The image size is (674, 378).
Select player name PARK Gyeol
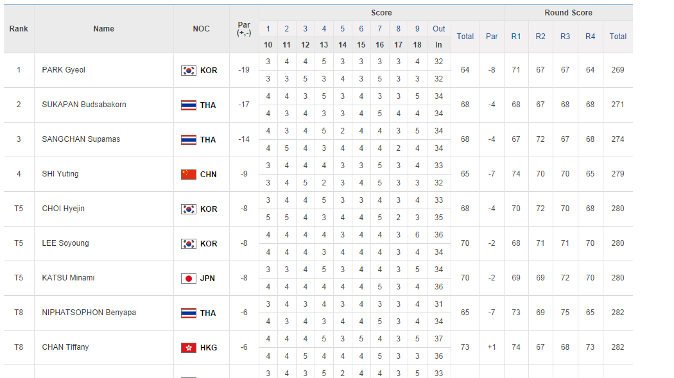[x=64, y=70]
